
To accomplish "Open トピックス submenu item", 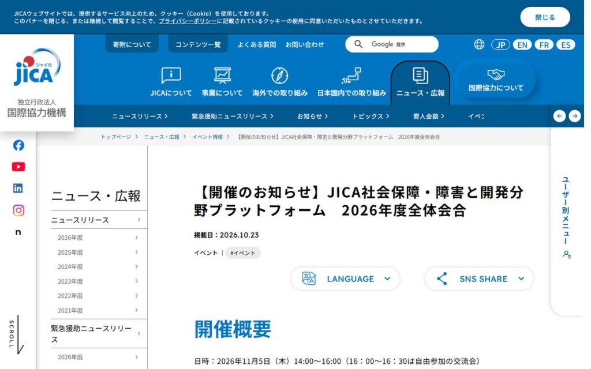I will [x=371, y=116].
